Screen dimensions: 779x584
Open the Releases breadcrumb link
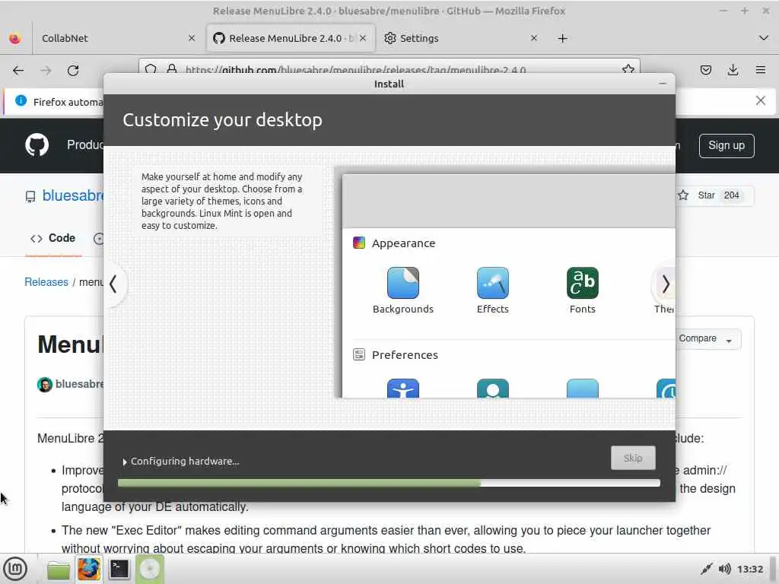pos(46,282)
